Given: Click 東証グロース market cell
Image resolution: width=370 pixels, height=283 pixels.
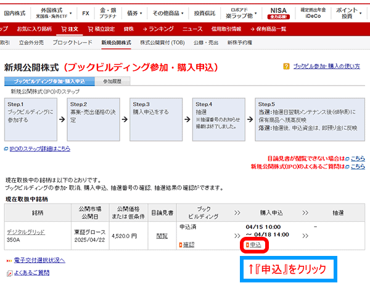Looking at the screenshot, I should [90, 232].
